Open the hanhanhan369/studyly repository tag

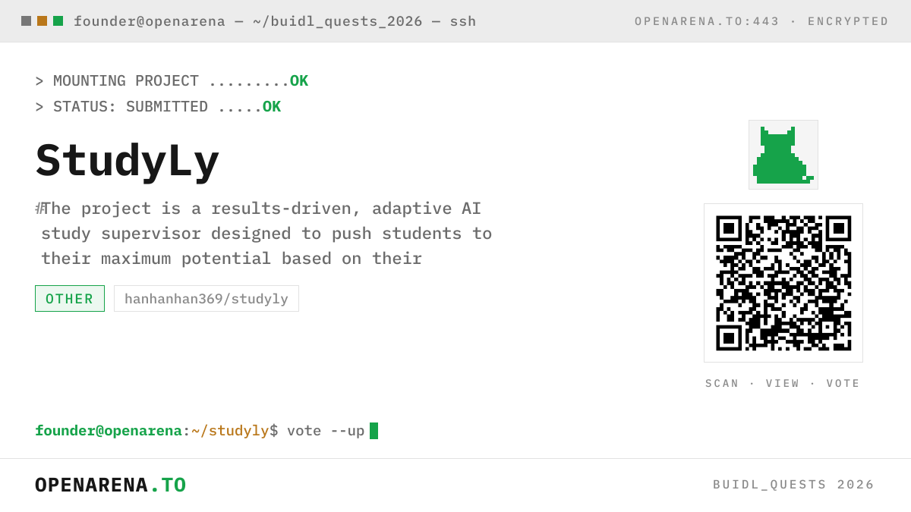pyautogui.click(x=206, y=299)
